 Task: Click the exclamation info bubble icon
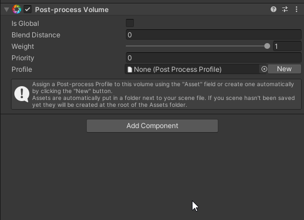[22, 94]
